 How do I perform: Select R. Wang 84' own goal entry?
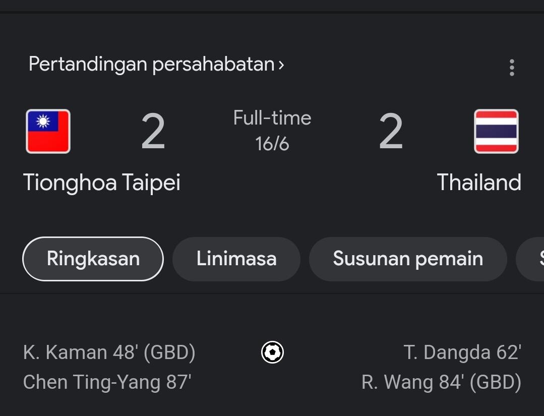point(441,382)
